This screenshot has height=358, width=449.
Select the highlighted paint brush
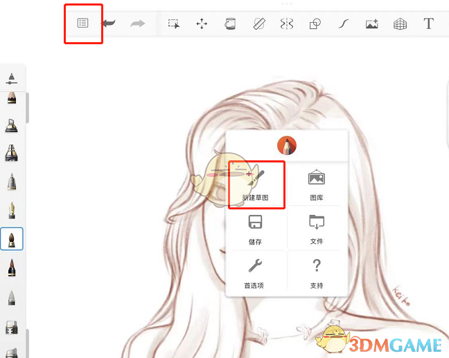click(12, 239)
